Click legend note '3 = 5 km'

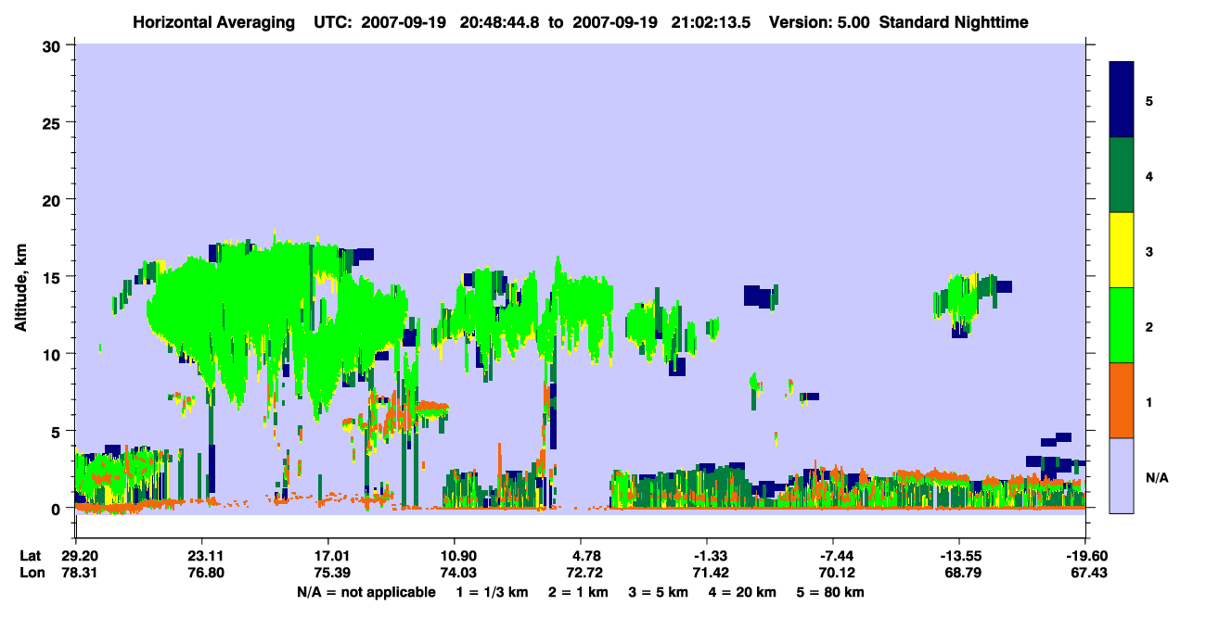pos(659,592)
